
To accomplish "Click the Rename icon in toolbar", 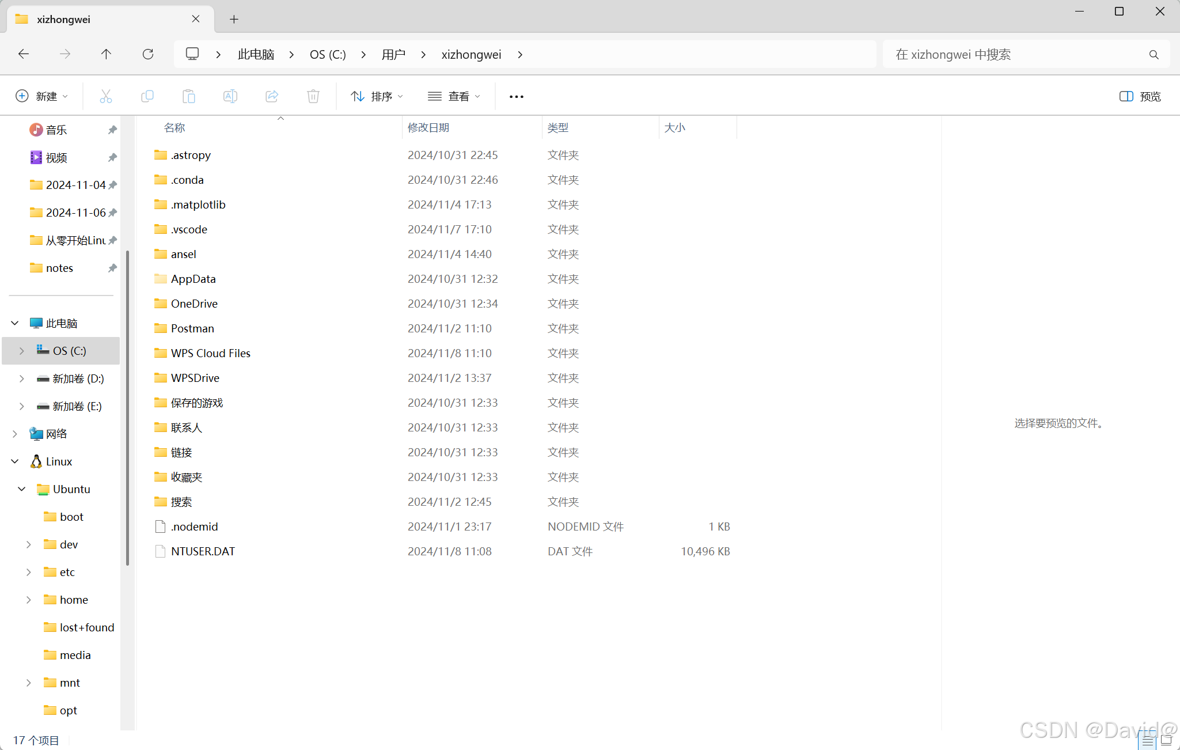I will [x=230, y=96].
